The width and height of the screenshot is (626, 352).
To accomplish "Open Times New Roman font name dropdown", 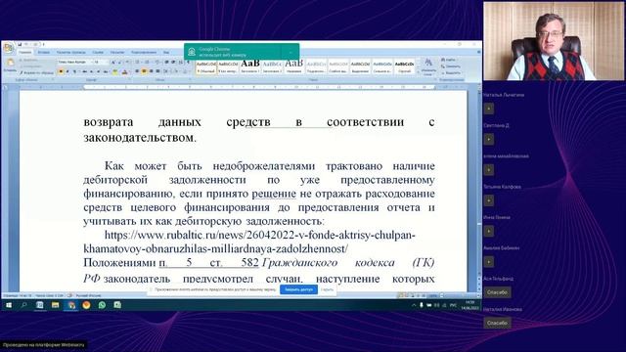I will tap(91, 63).
